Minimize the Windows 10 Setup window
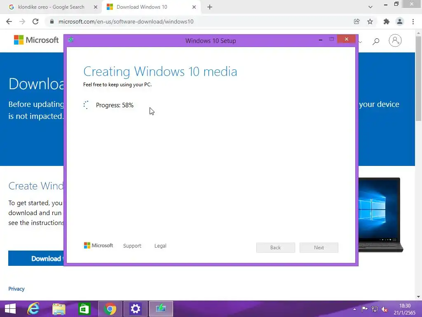Screen dimensions: 422x317 (x=321, y=40)
